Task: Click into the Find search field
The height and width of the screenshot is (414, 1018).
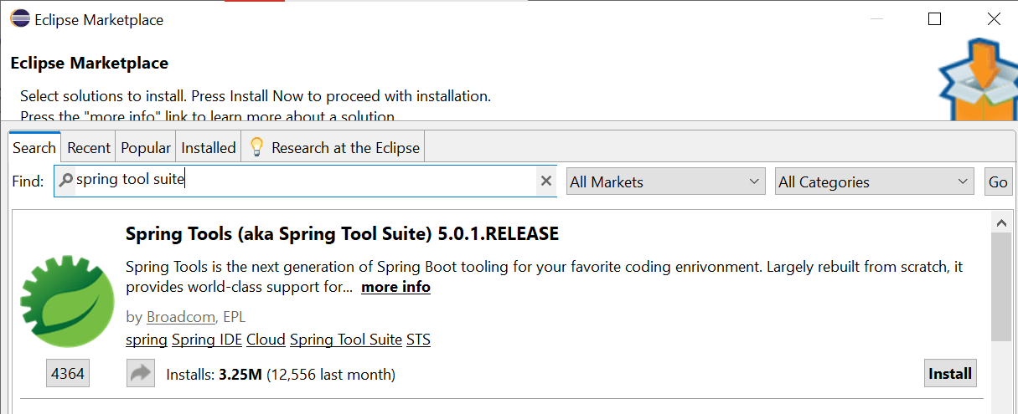Action: (306, 181)
